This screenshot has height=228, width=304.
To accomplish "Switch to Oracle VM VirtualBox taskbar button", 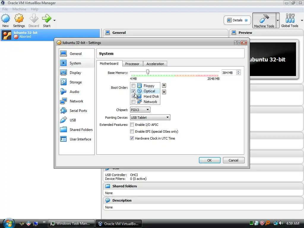I will click(x=119, y=224).
